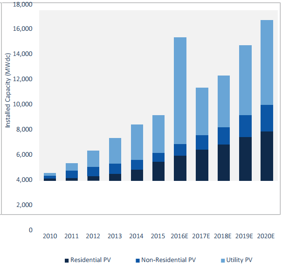Click the Installed Capacity (MWdc) axis title

(8, 90)
